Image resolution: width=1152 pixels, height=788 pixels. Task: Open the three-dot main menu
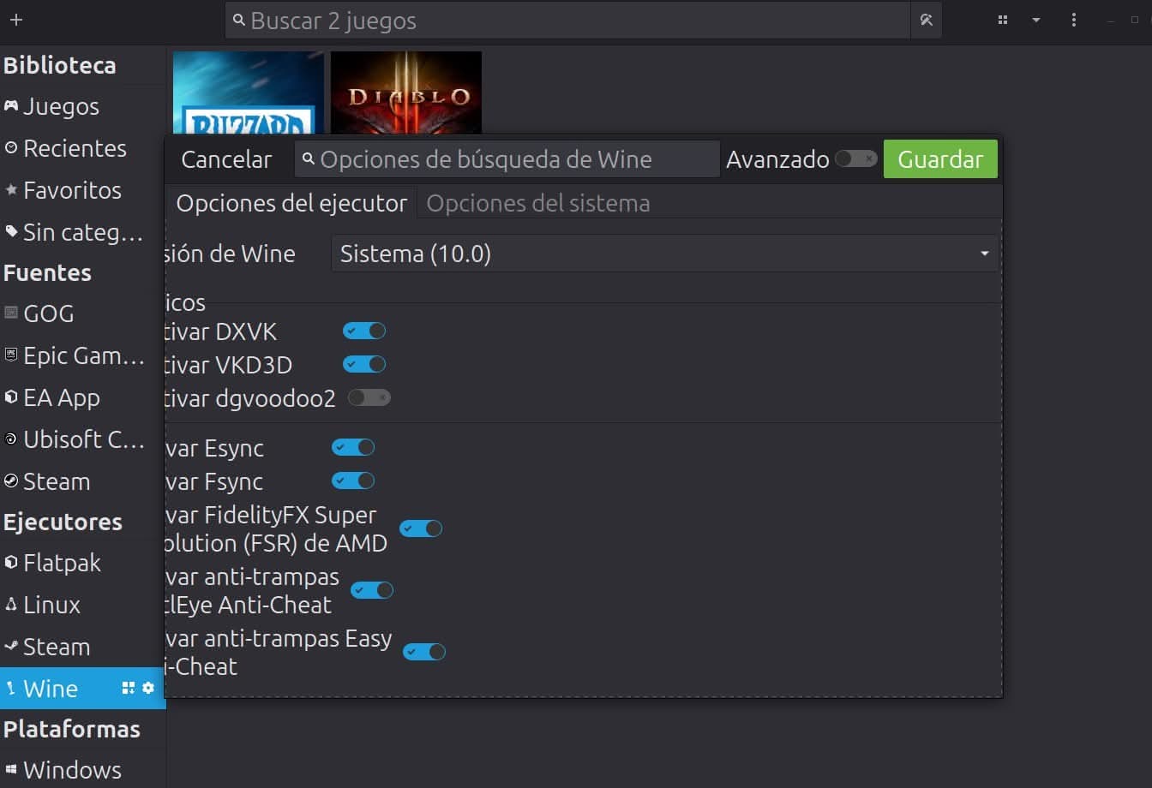(1074, 20)
